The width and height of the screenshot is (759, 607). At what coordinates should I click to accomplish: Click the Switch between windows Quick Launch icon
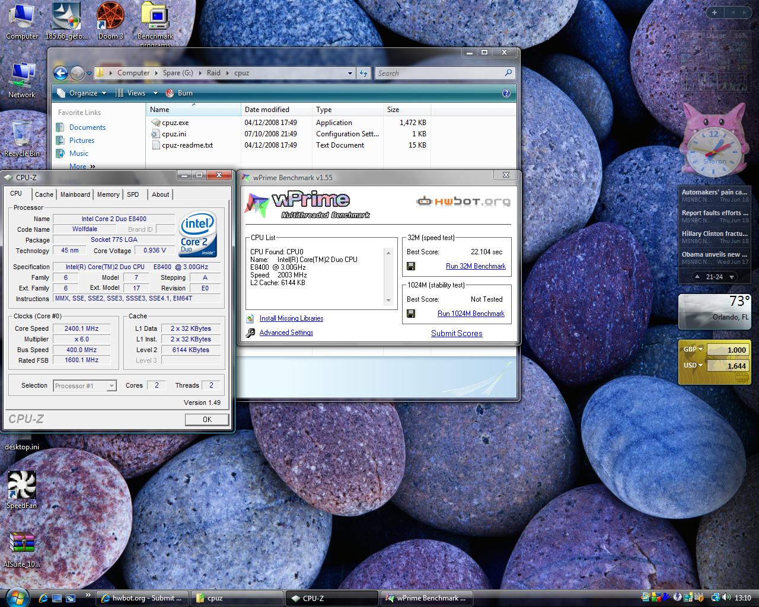[x=71, y=598]
